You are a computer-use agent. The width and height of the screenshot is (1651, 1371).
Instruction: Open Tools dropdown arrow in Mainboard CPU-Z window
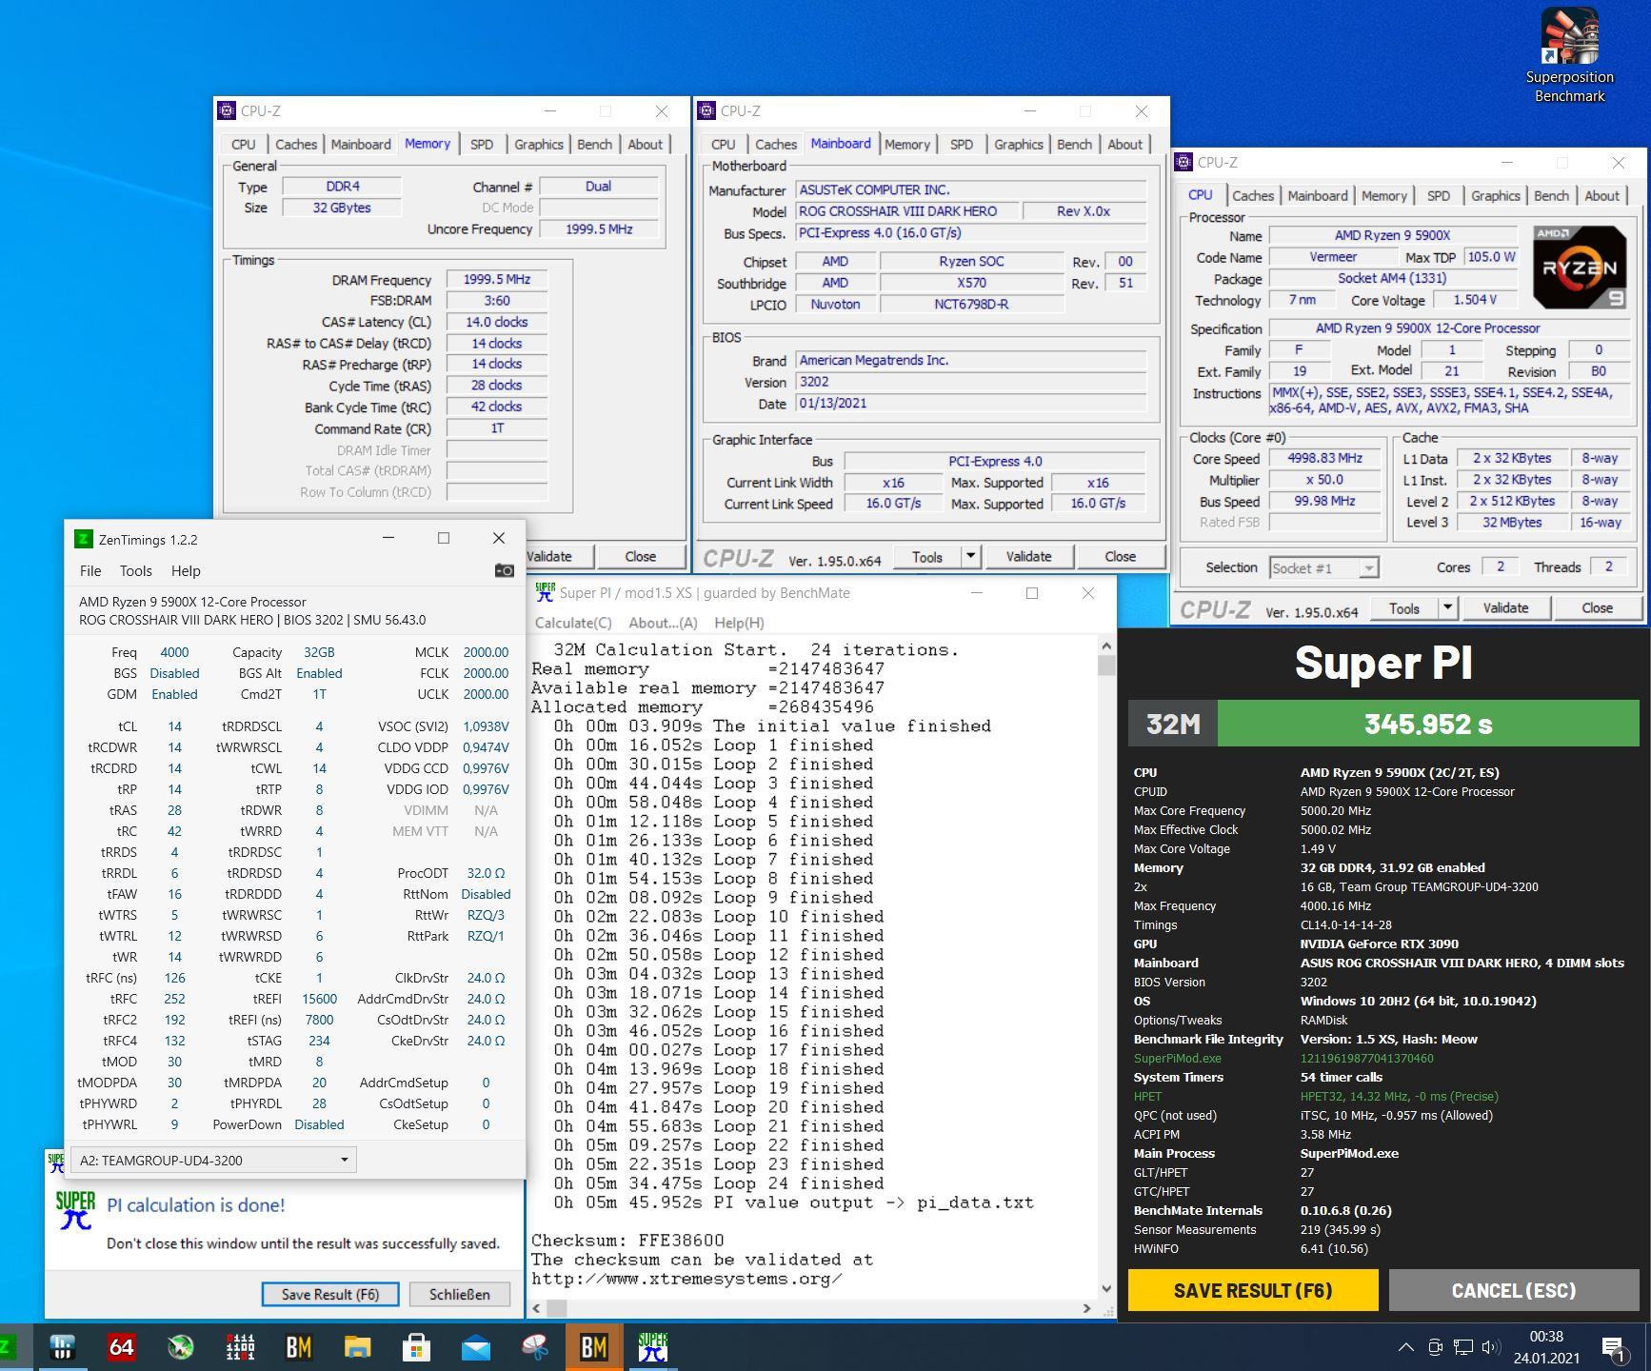(x=970, y=556)
